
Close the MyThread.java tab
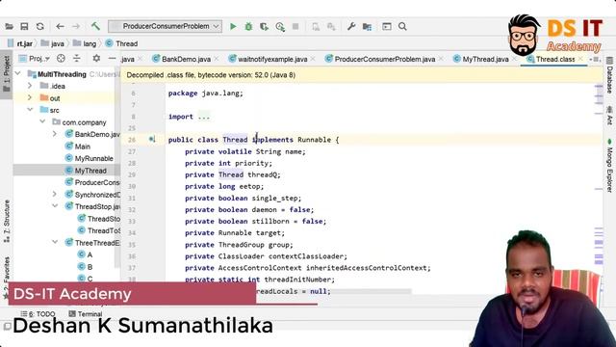[x=514, y=59]
